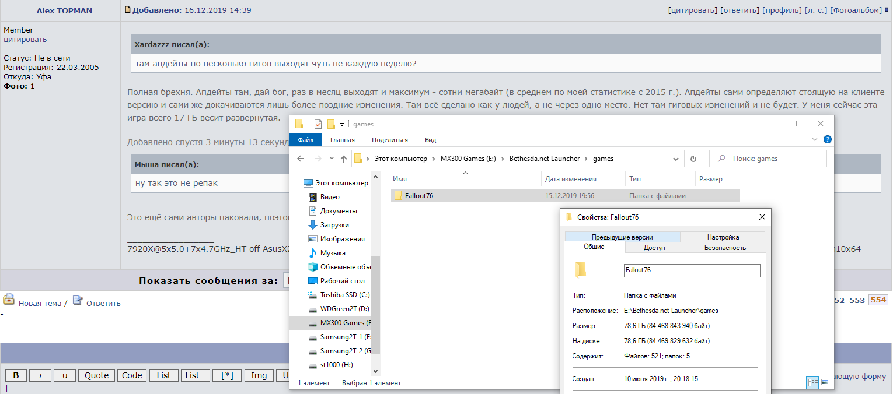Screen dimensions: 893x394
Task: Open the Главная ribbon tab
Action: 343,140
